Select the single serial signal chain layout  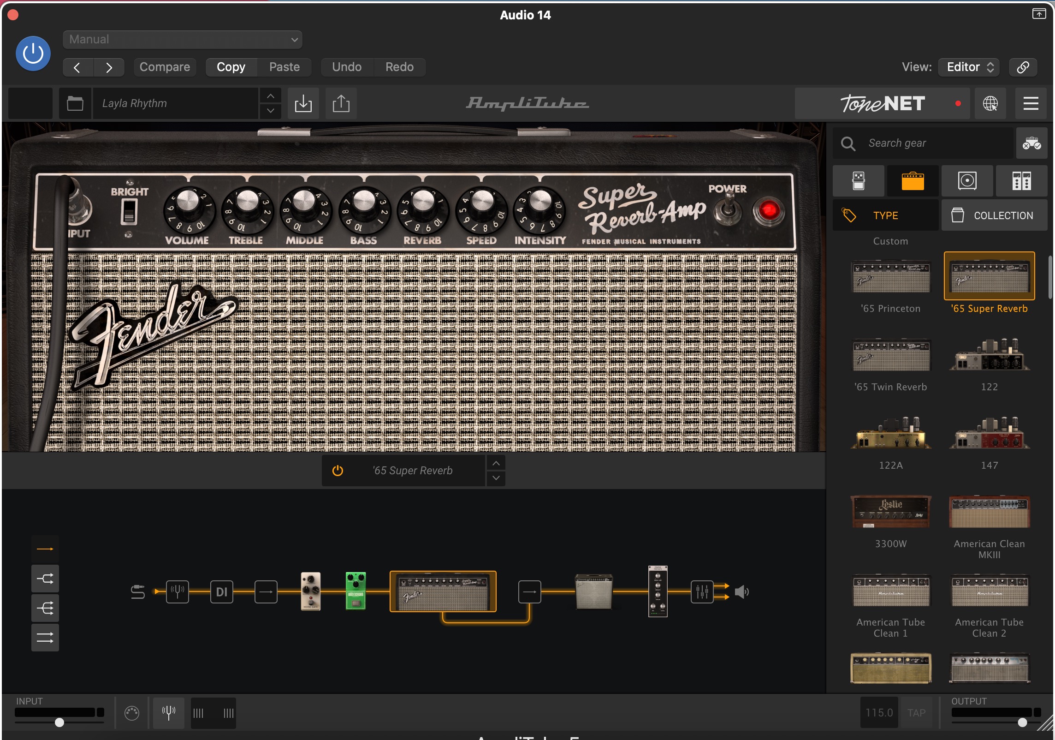click(x=45, y=549)
